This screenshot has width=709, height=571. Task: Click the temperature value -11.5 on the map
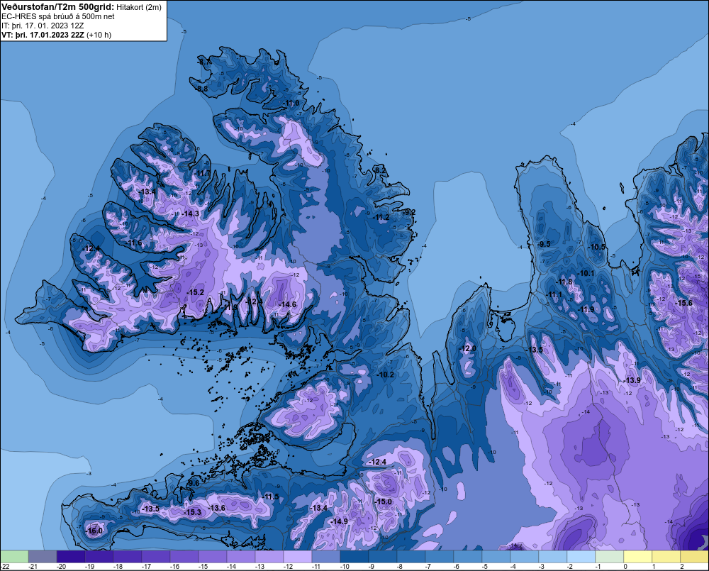[x=271, y=497]
